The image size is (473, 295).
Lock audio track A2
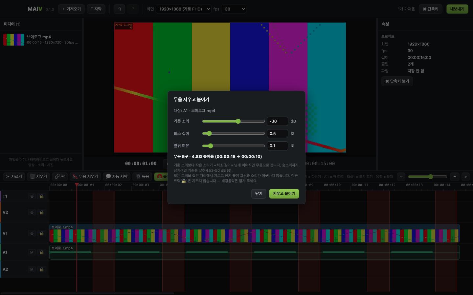[42, 269]
